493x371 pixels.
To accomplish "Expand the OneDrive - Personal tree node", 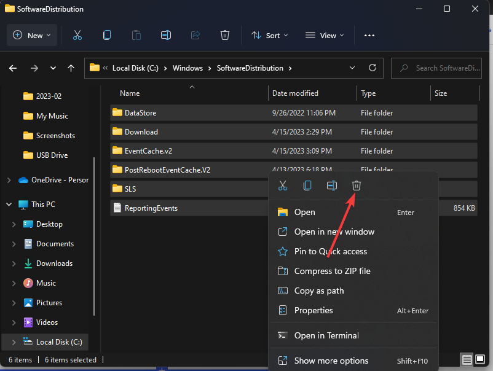I will pos(9,180).
